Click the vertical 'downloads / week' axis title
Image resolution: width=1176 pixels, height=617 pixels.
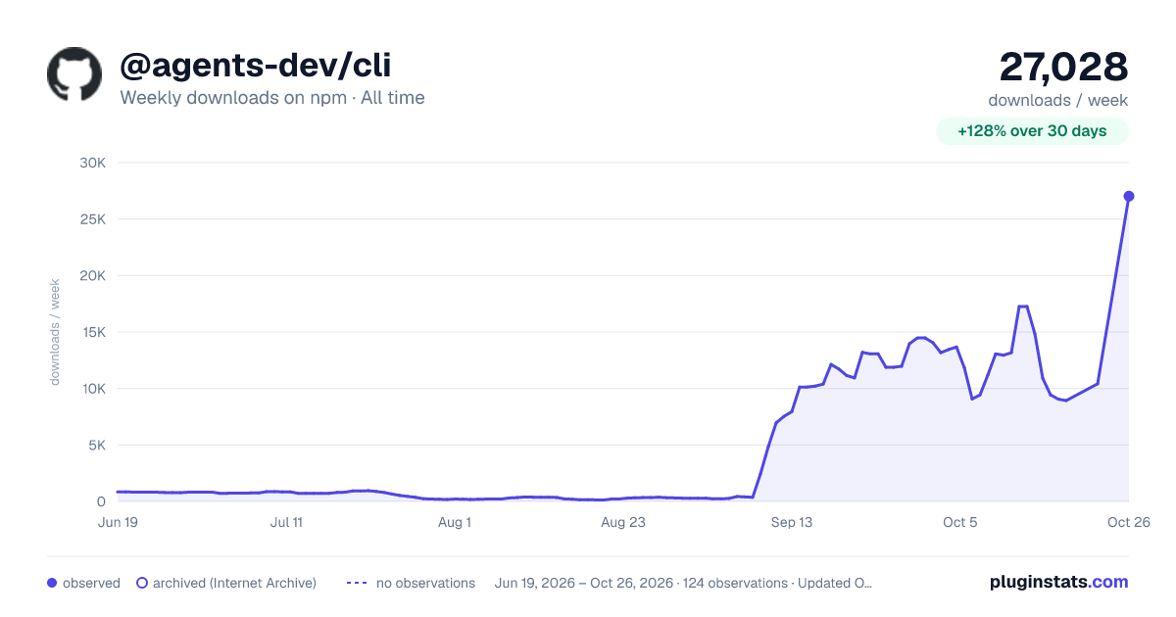pyautogui.click(x=56, y=332)
